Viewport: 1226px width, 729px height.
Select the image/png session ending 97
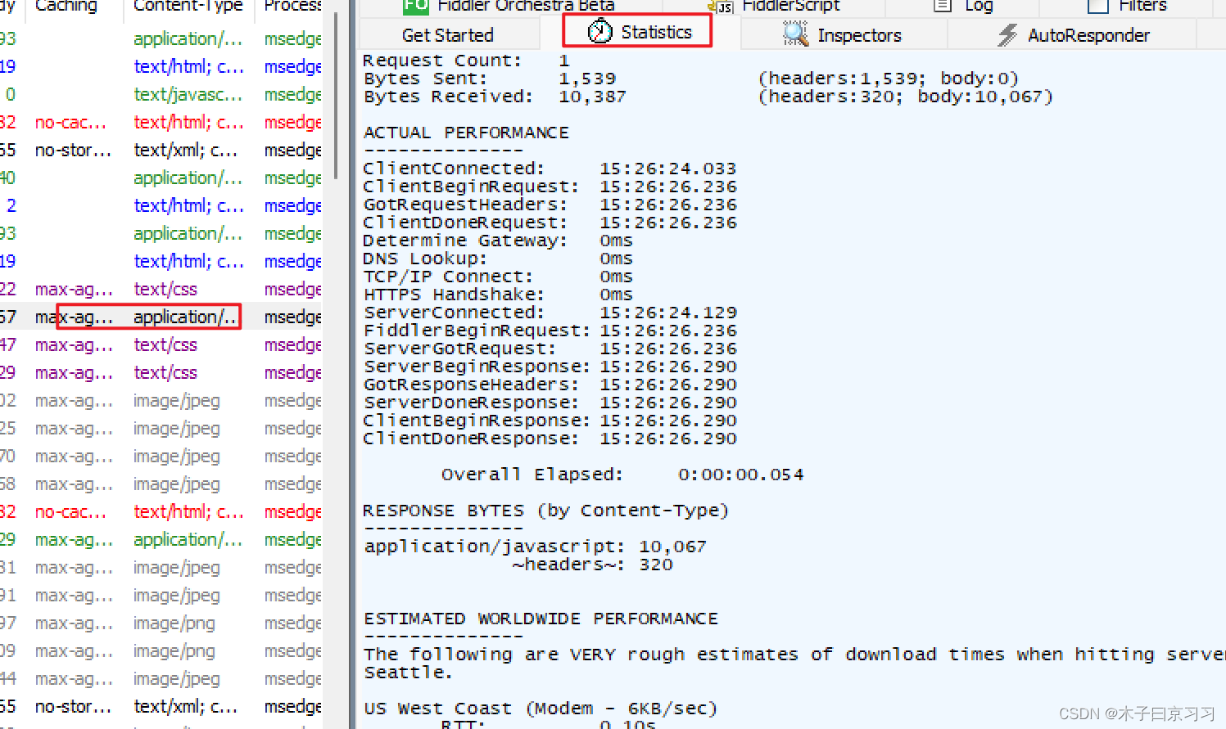click(x=161, y=623)
